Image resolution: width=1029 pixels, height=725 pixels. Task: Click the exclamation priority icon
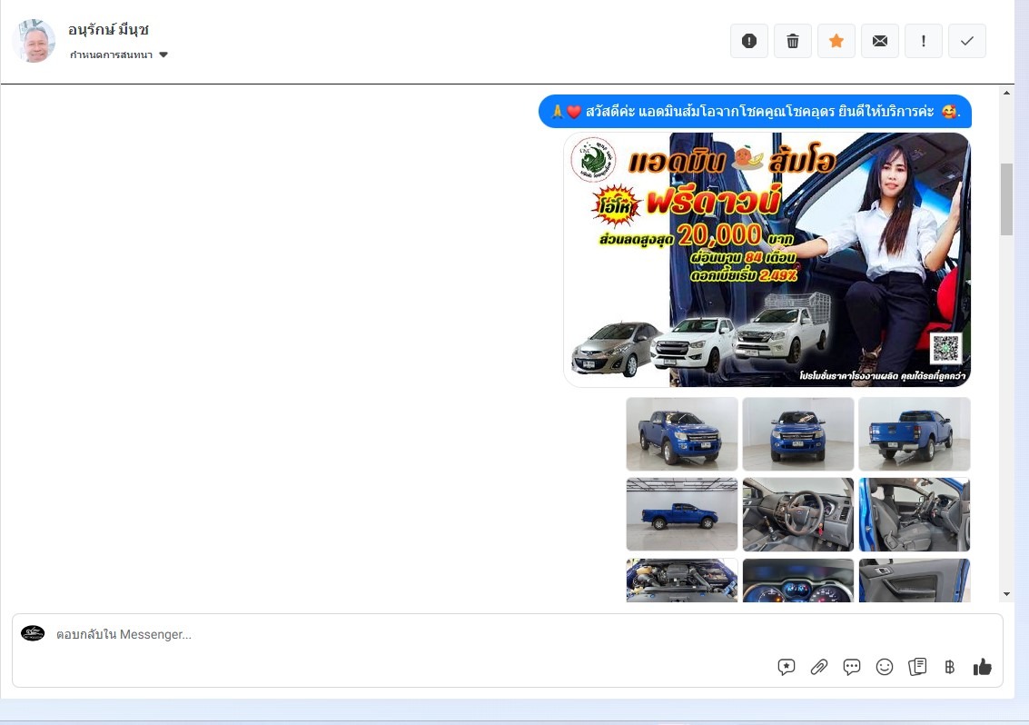(x=924, y=41)
